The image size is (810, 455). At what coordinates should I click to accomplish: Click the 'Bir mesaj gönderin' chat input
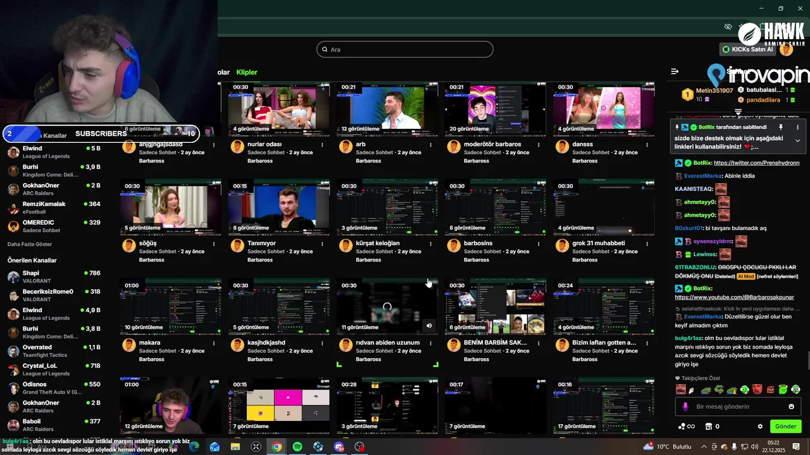click(737, 406)
